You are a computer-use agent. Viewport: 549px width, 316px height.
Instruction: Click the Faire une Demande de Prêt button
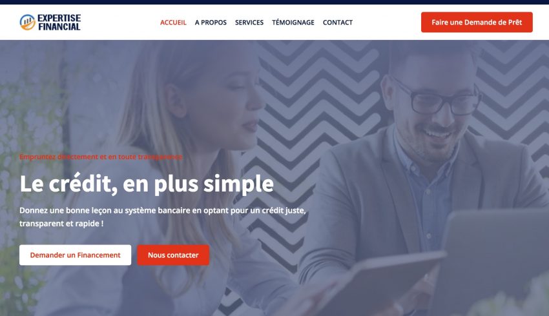pos(477,22)
